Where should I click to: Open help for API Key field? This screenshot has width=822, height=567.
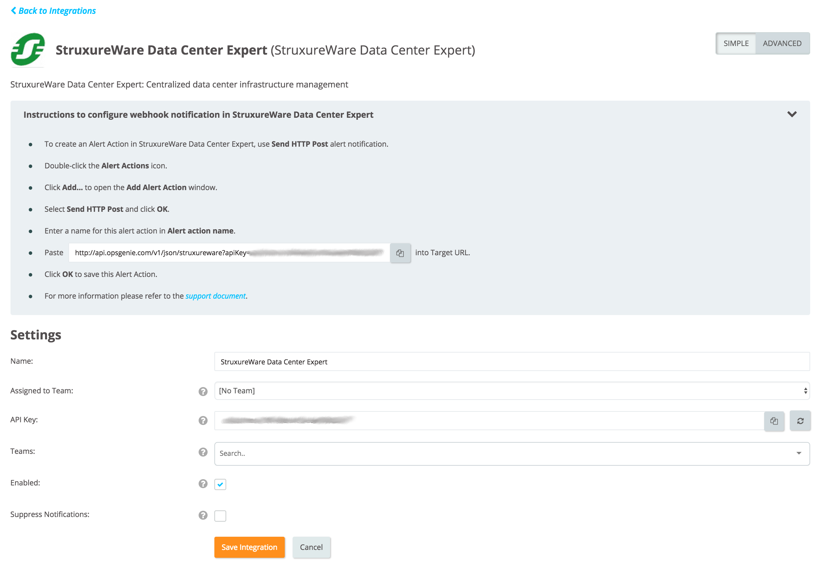click(x=203, y=420)
